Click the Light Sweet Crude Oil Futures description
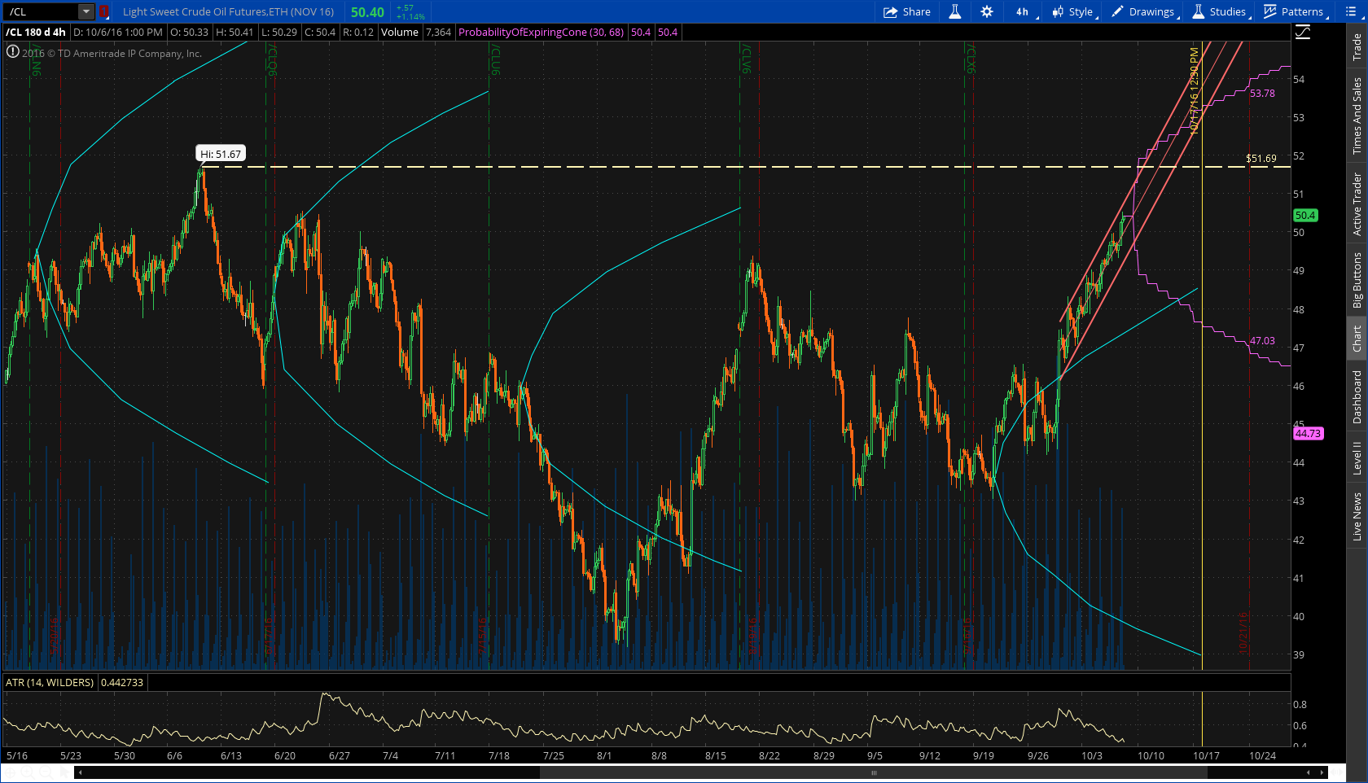The image size is (1368, 783). pyautogui.click(x=228, y=11)
